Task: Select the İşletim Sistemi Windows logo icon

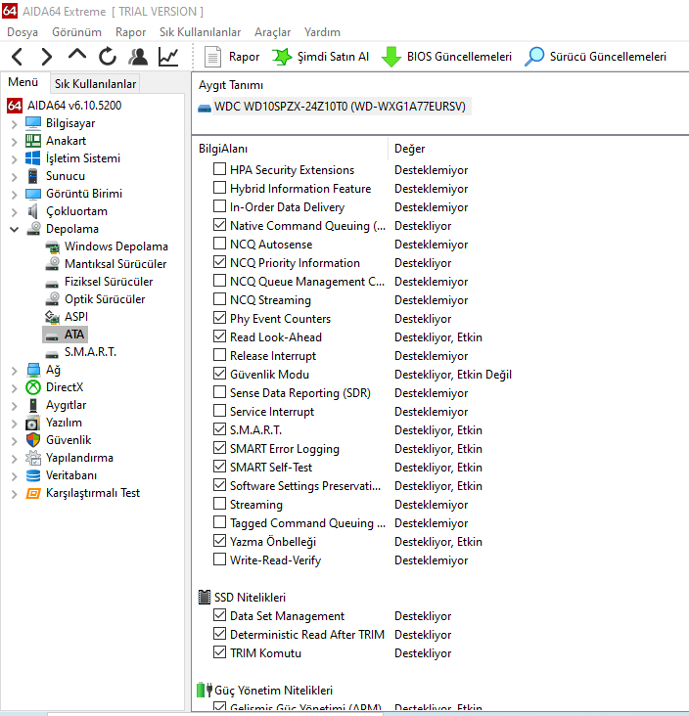Action: coord(33,158)
